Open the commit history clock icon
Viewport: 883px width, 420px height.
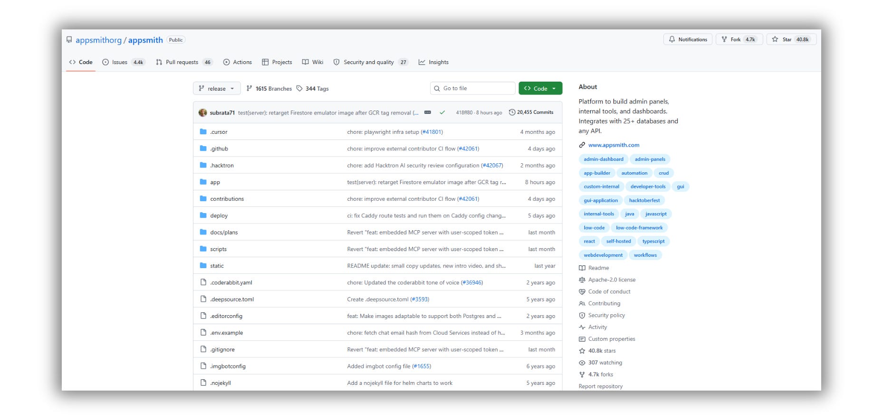point(512,112)
